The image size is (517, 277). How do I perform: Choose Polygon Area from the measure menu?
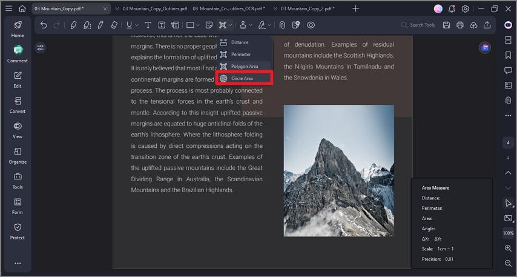point(244,66)
